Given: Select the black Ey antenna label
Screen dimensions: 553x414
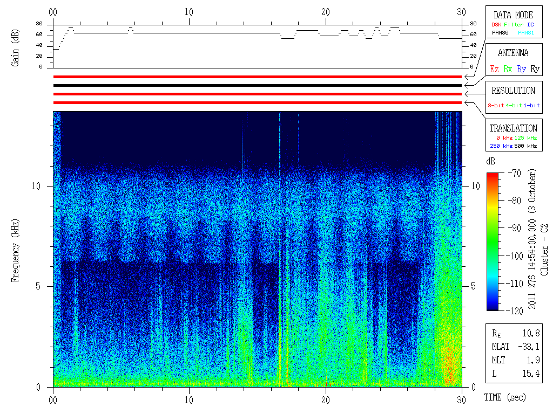Looking at the screenshot, I should point(535,69).
